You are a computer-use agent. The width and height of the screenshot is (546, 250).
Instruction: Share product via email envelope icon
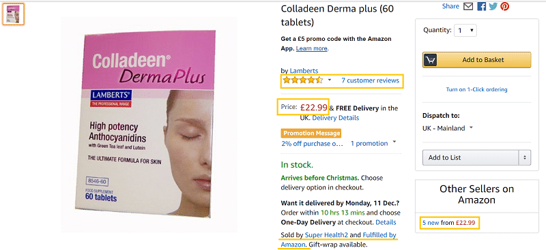[x=468, y=6]
